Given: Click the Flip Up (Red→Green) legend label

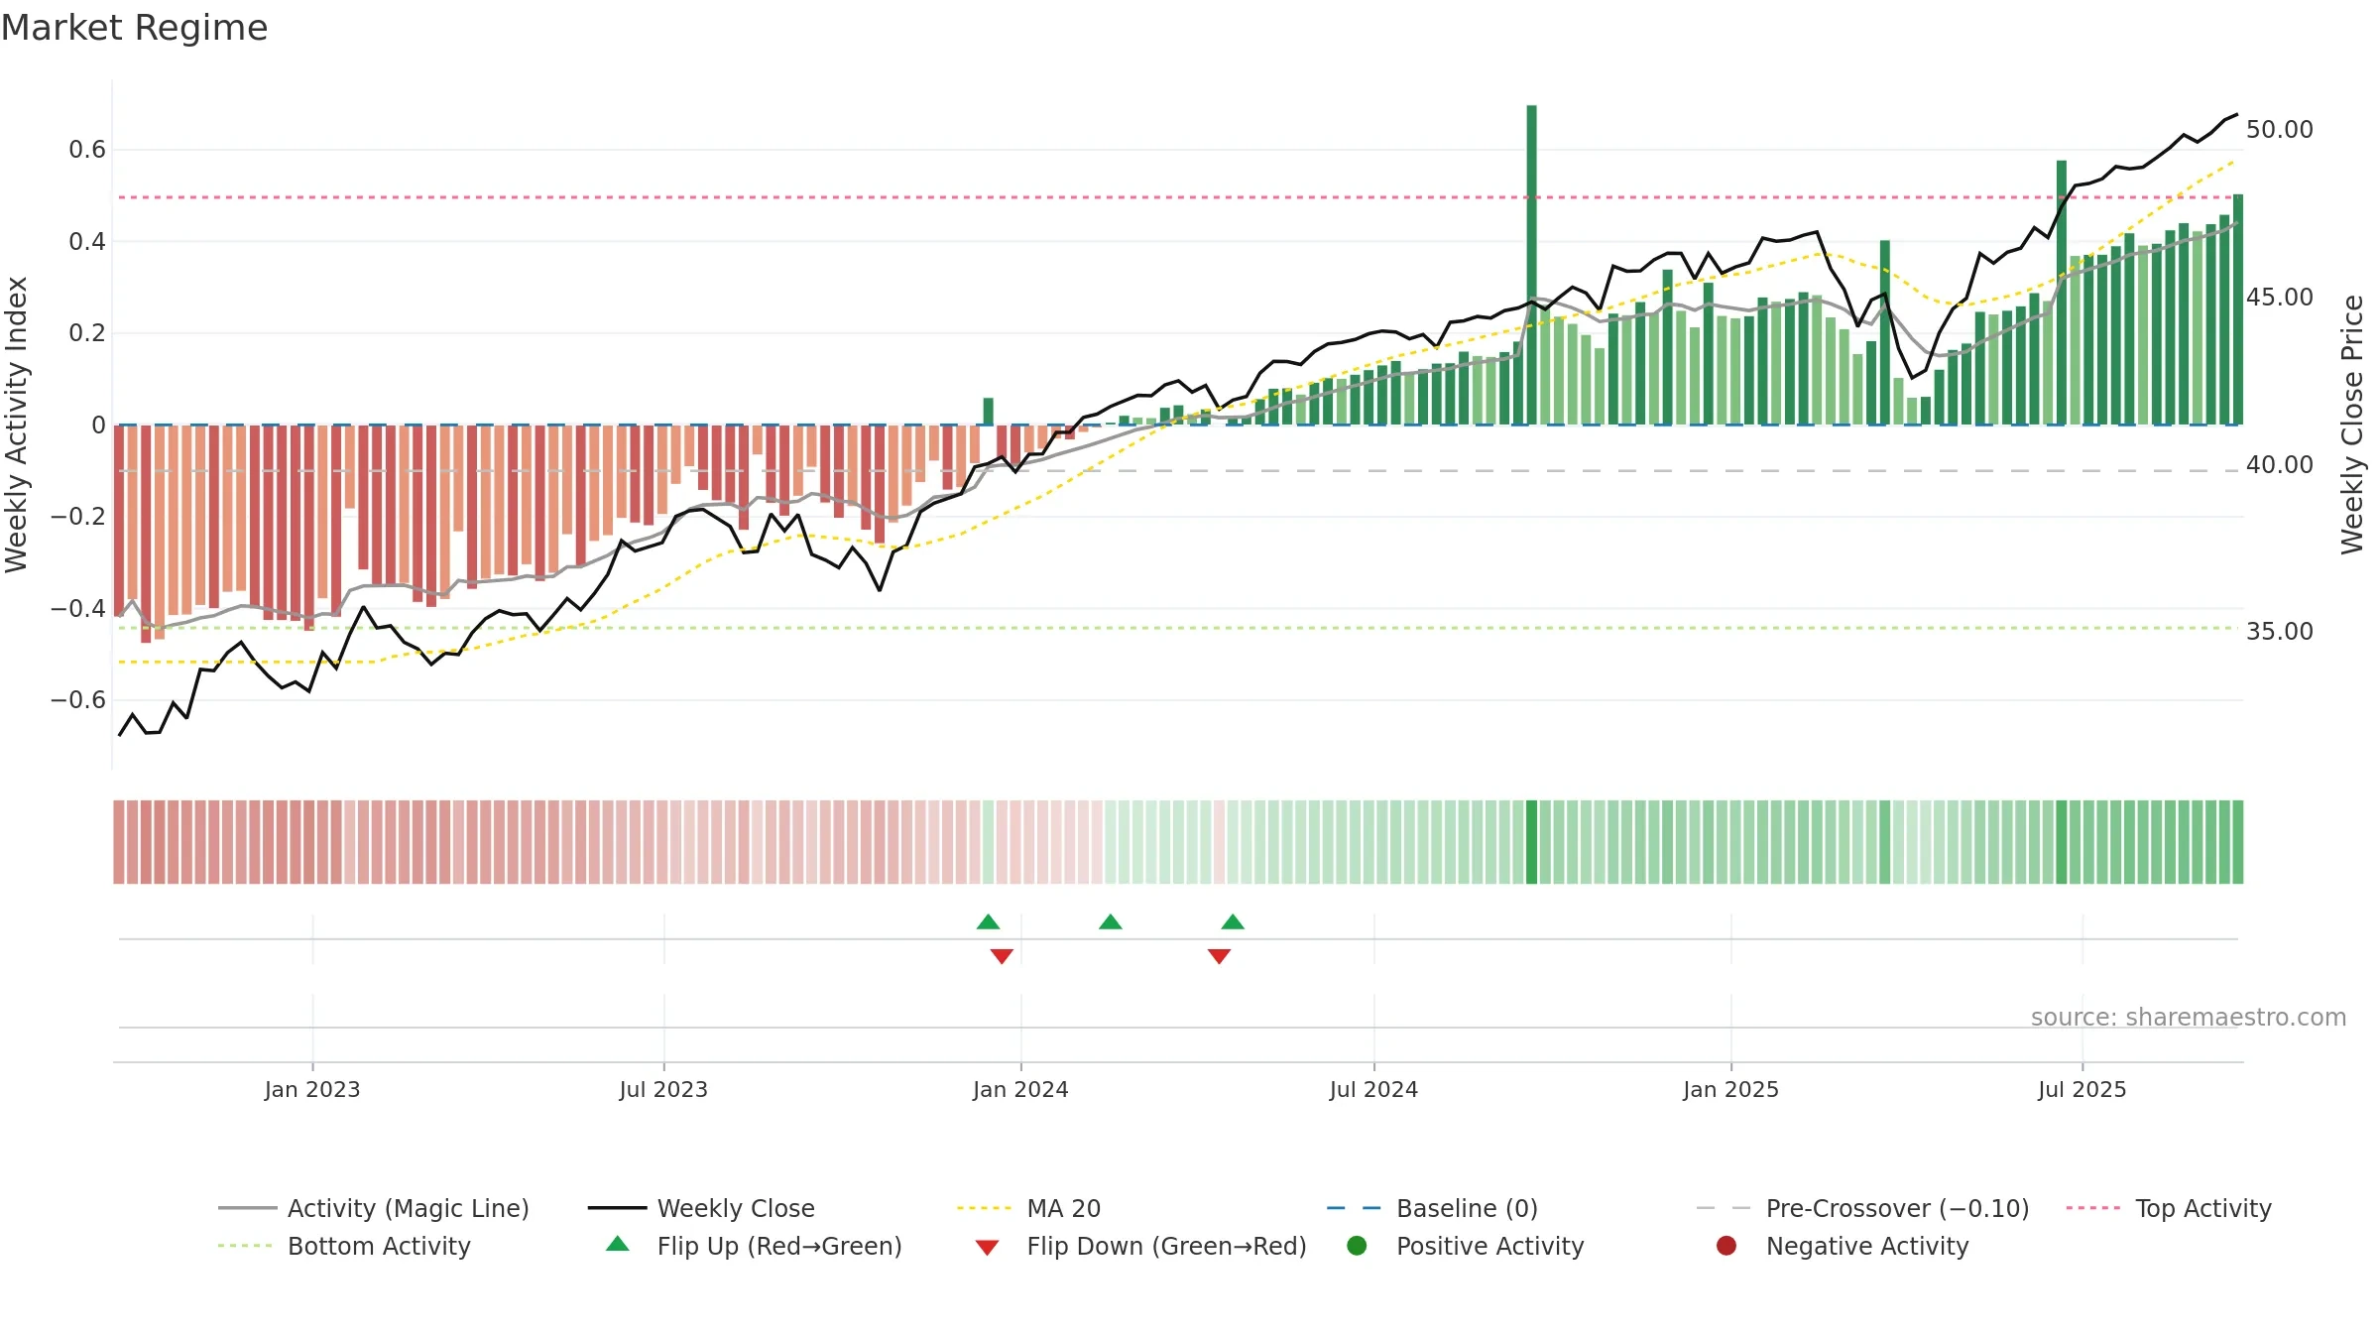Looking at the screenshot, I should pyautogui.click(x=779, y=1246).
